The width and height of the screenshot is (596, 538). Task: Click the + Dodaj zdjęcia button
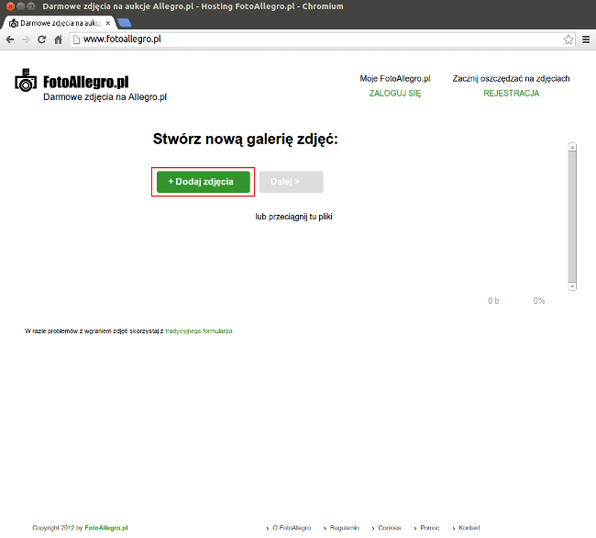204,182
